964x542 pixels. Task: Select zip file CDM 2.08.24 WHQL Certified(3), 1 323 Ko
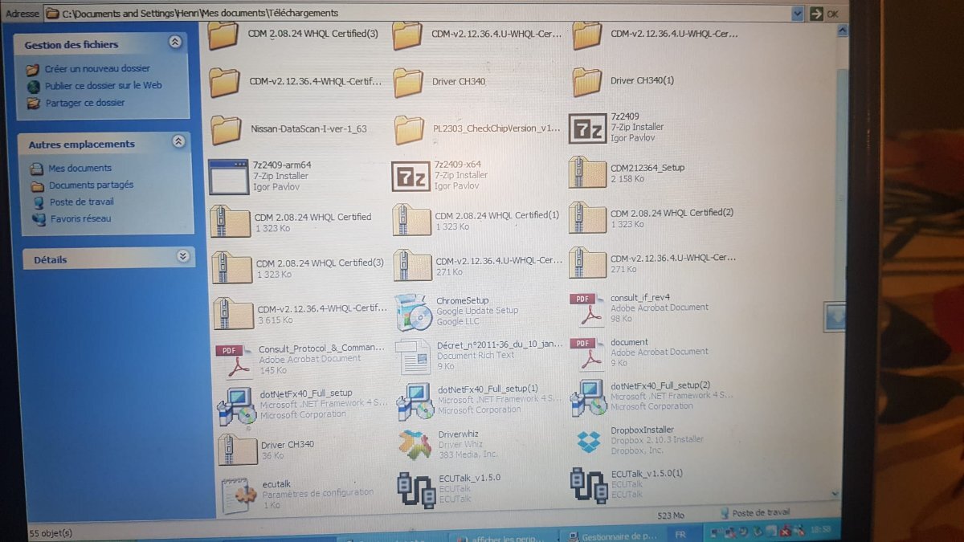click(232, 267)
